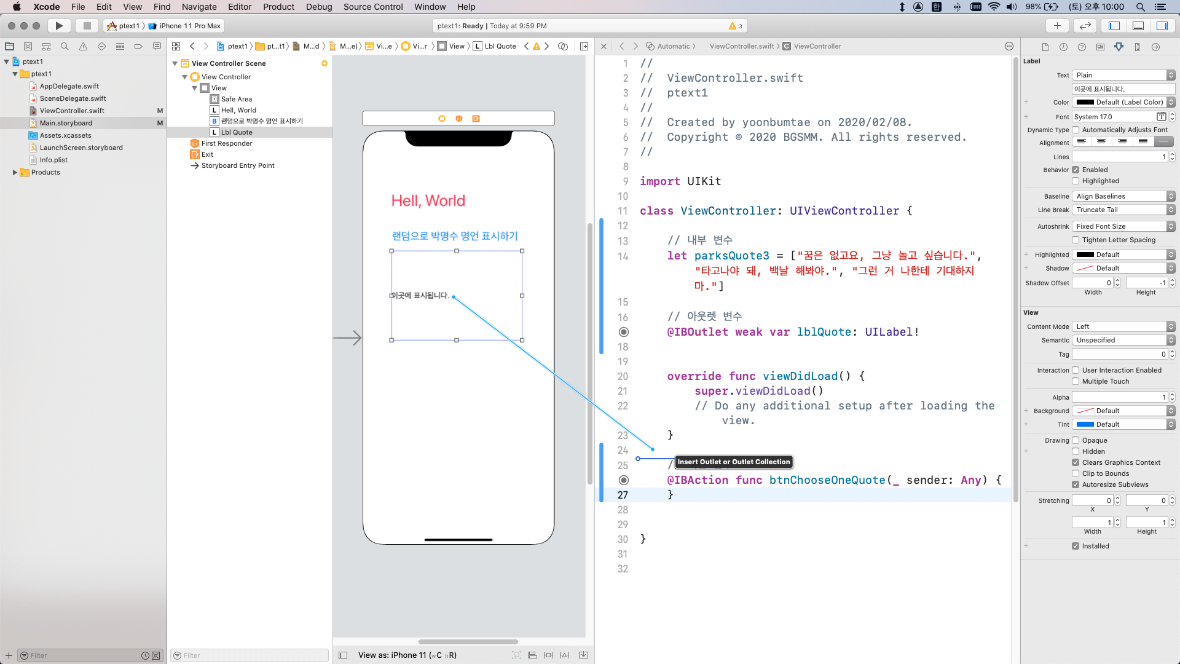Click the Stop button in toolbar
The height and width of the screenshot is (664, 1180).
87,26
